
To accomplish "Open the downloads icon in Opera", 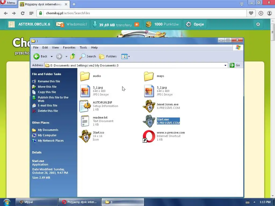I will [261, 13].
